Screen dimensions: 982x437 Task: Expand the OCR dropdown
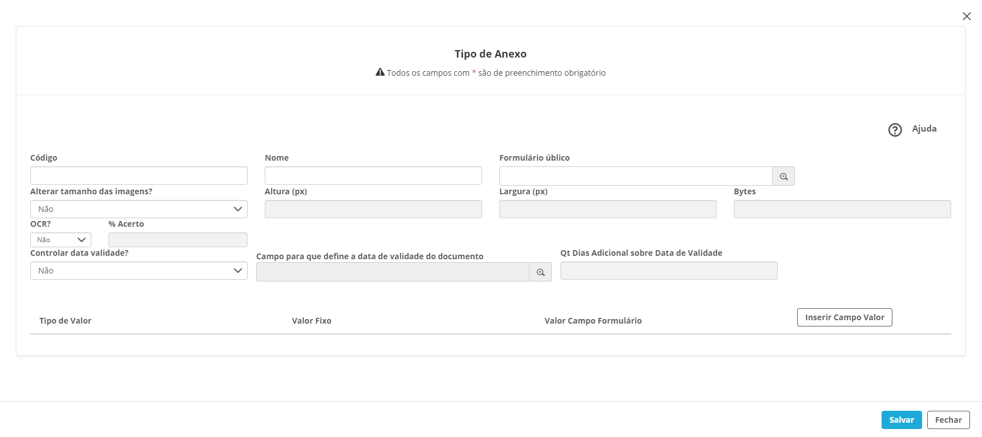tap(60, 240)
